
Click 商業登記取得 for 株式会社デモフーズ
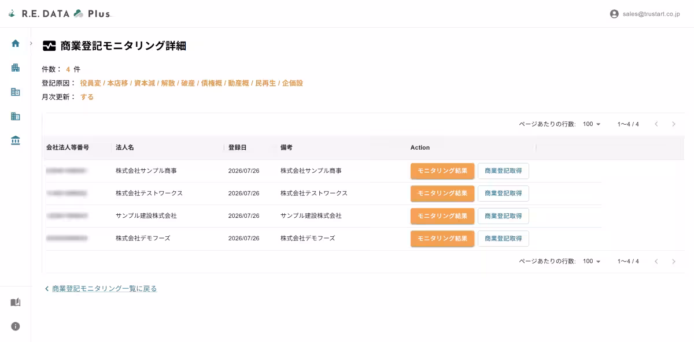503,239
